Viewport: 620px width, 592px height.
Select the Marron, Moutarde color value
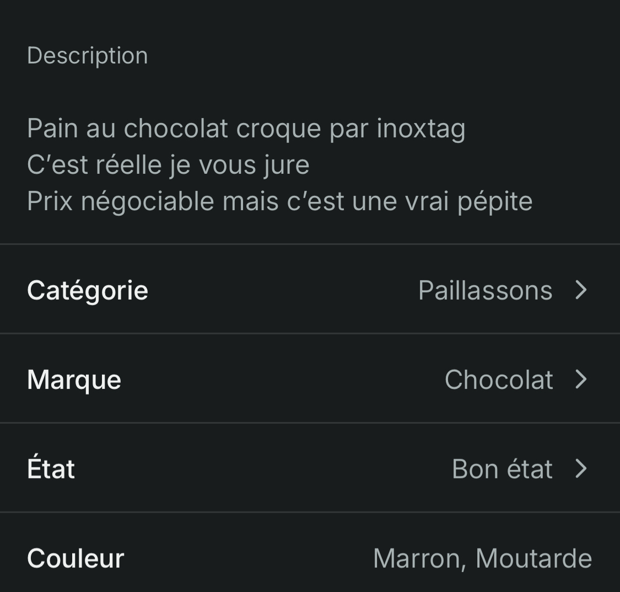pyautogui.click(x=482, y=558)
